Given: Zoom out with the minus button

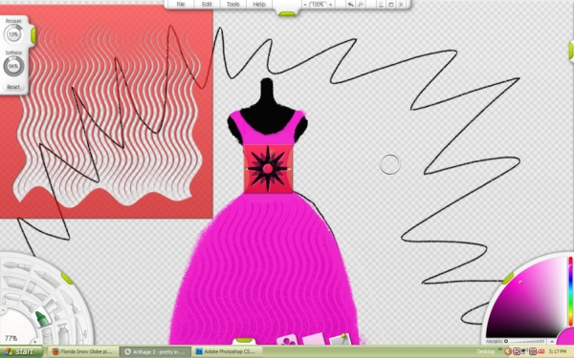Looking at the screenshot, I should click(x=305, y=5).
